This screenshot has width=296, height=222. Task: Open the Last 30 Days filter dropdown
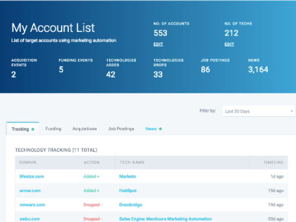tap(258, 111)
